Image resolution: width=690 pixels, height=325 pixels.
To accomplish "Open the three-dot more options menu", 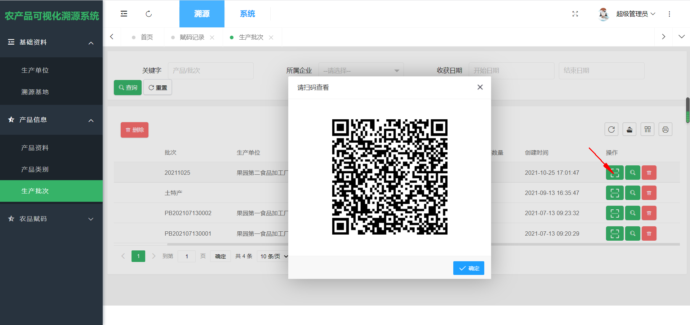I will click(669, 14).
